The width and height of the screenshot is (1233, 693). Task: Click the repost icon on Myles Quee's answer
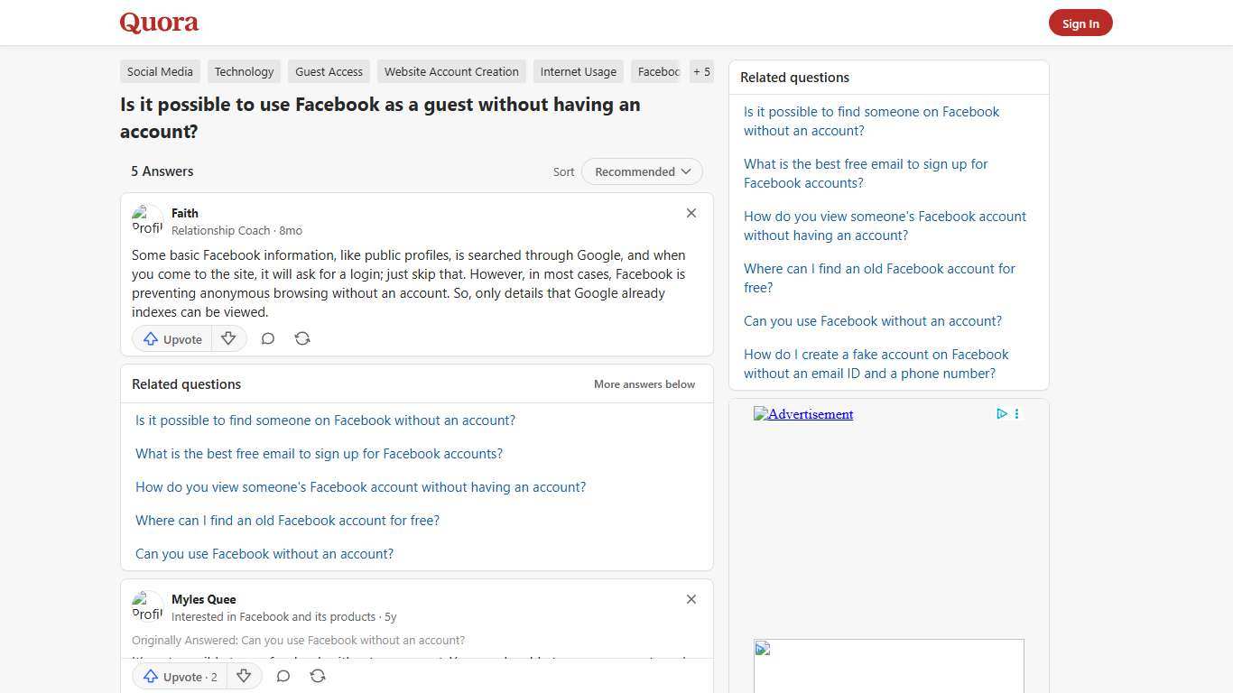point(318,676)
